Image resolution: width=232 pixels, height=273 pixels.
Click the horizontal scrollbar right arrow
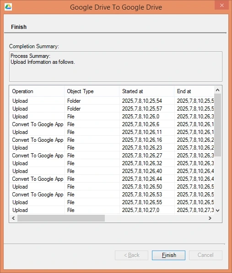click(x=210, y=218)
